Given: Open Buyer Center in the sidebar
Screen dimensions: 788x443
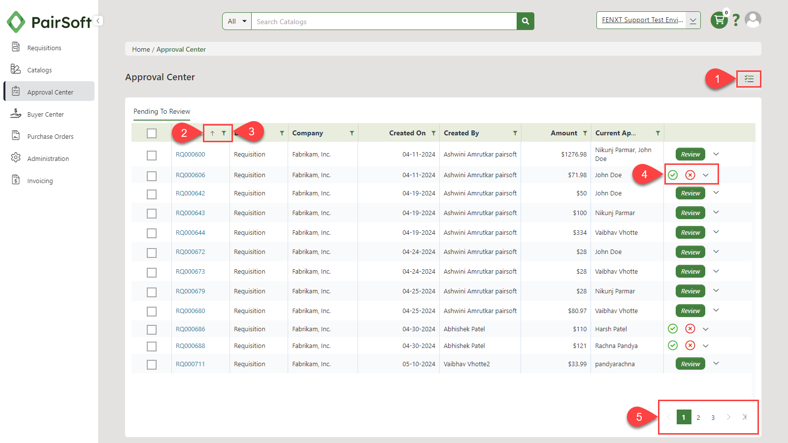Looking at the screenshot, I should [49, 114].
